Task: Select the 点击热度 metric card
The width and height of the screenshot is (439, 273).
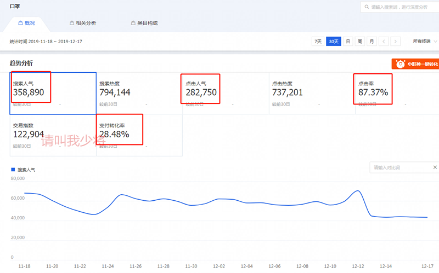Action: click(x=312, y=93)
